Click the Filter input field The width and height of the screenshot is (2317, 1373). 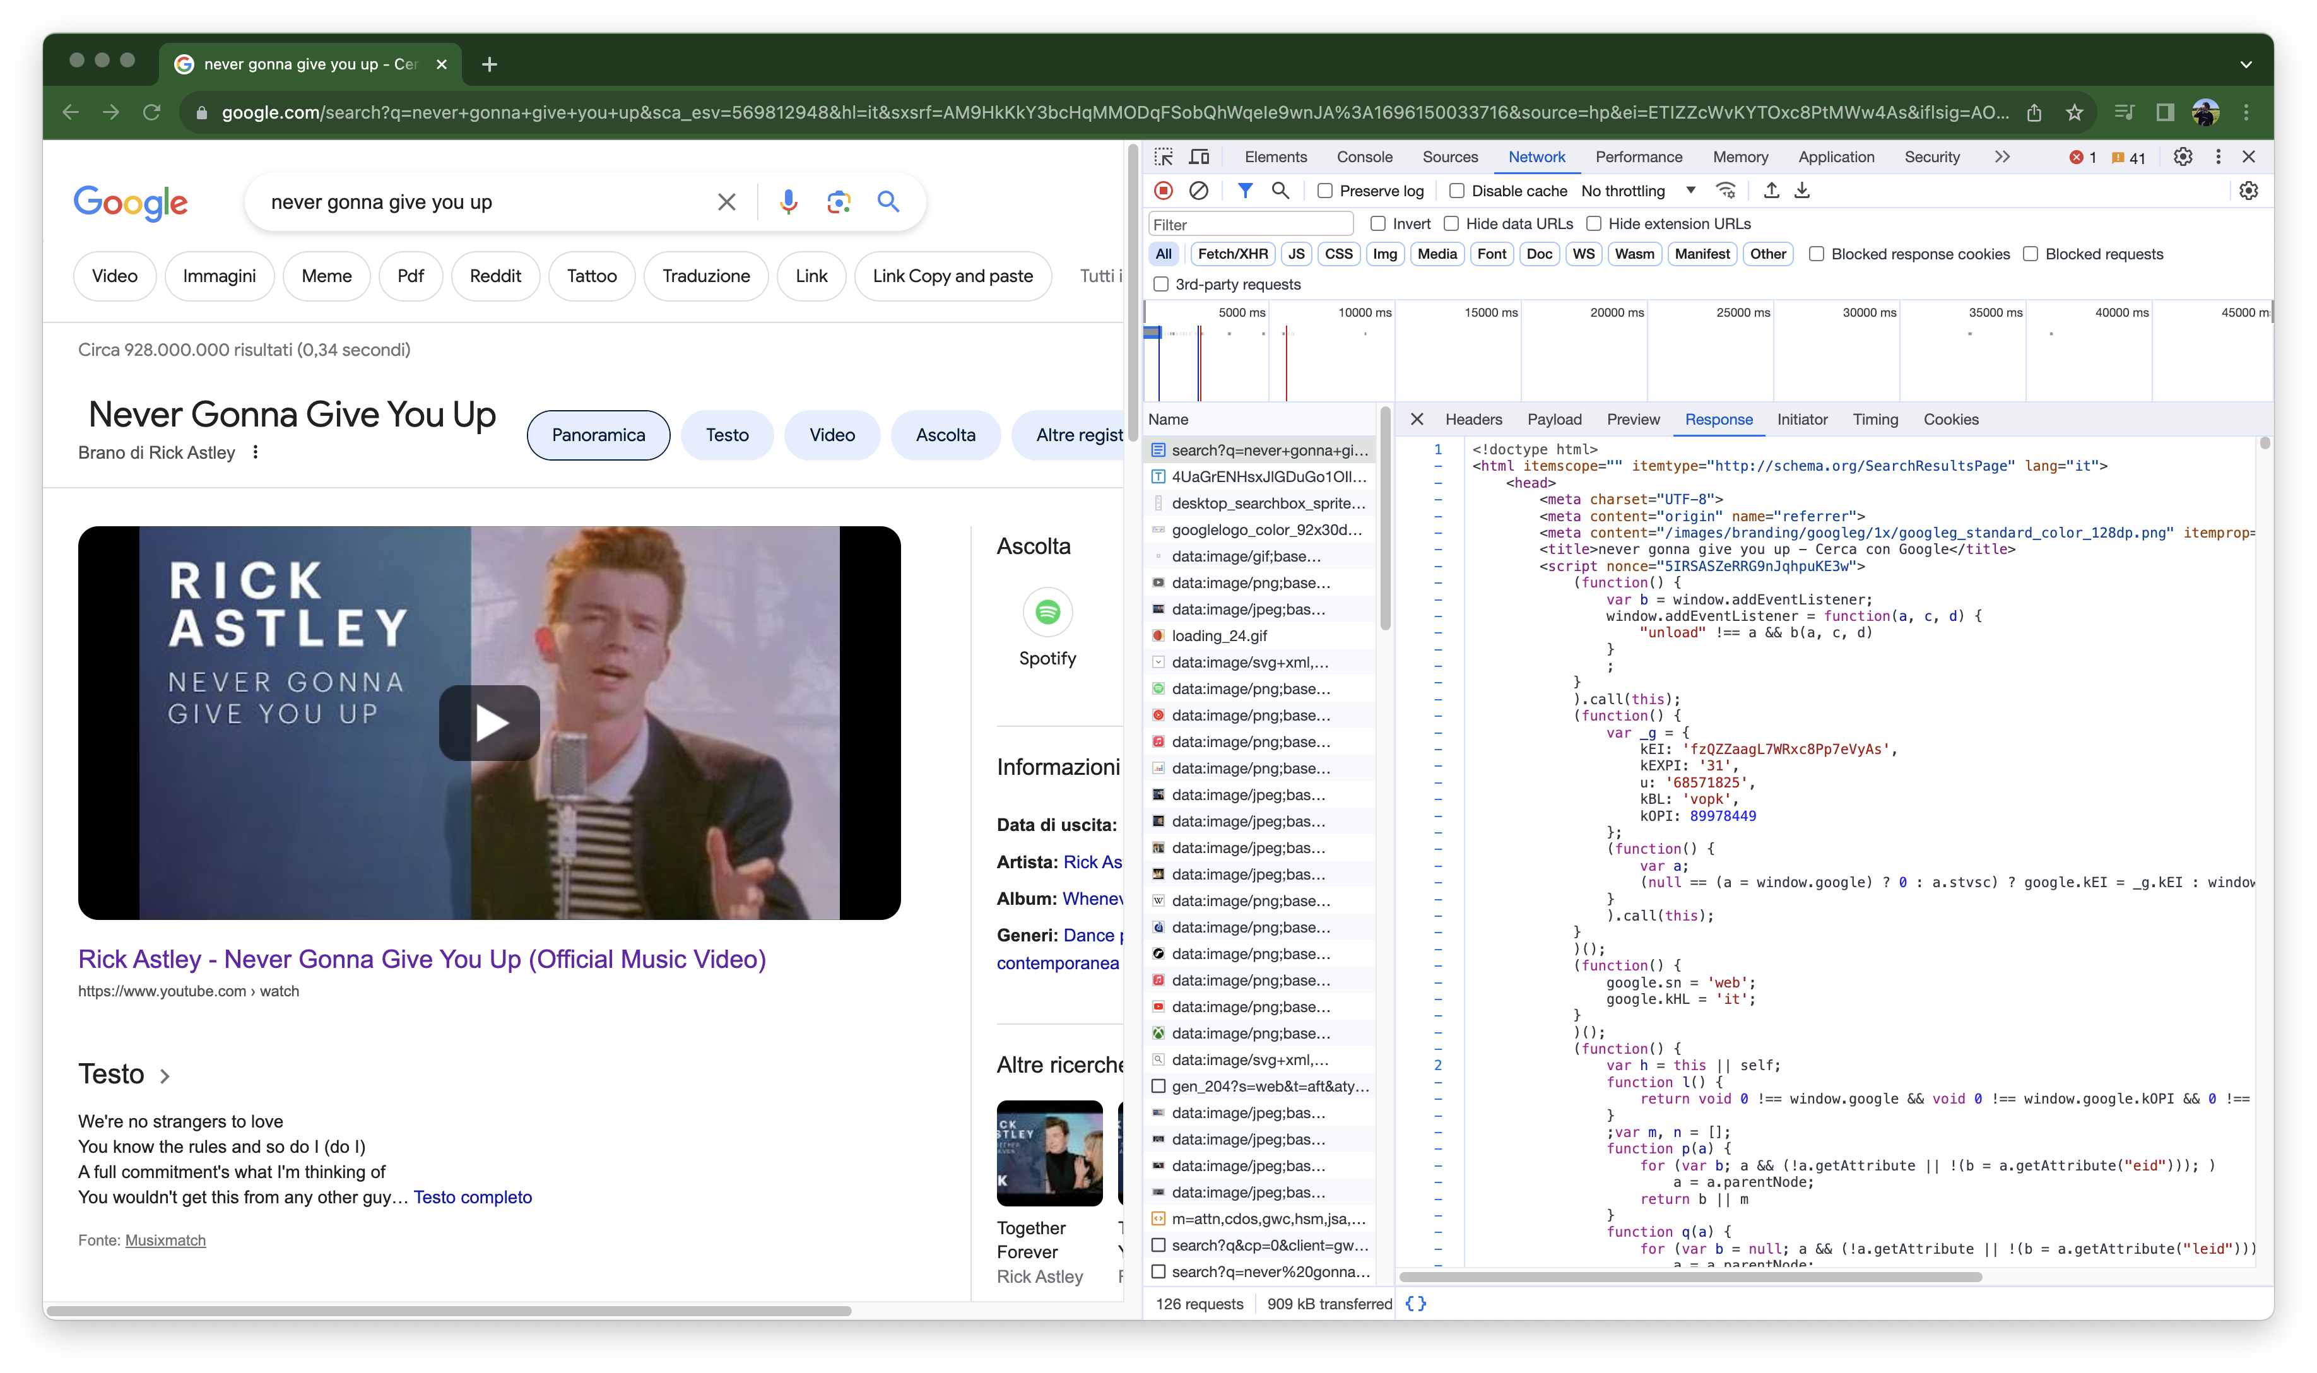click(x=1251, y=224)
